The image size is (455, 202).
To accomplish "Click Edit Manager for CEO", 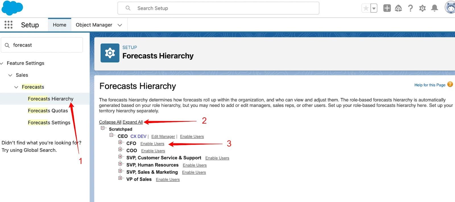I will 163,136.
